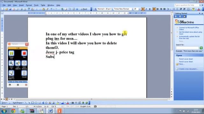The image size is (204, 114).
Task: Create a new blank document from toolbar
Action: coord(3,9)
